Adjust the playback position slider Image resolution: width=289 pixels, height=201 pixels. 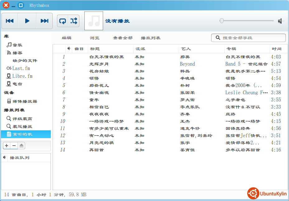[247, 21]
